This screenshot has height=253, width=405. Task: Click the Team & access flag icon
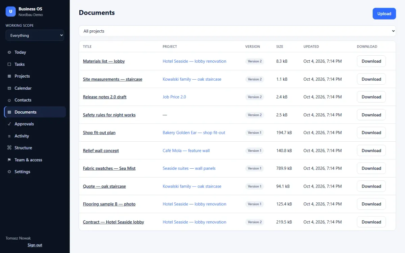[9, 160]
